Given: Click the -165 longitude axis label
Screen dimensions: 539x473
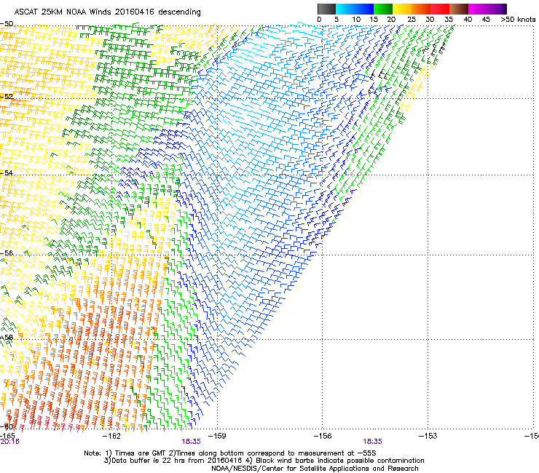Looking at the screenshot, I should pyautogui.click(x=7, y=436).
